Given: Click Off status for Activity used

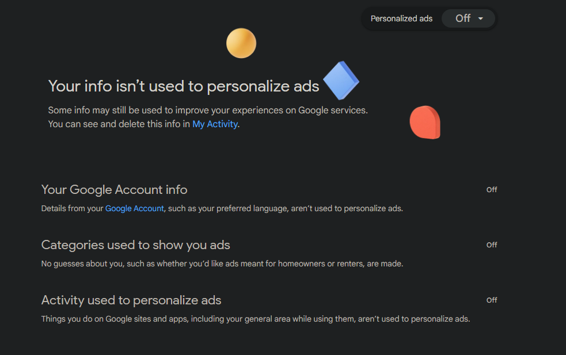Looking at the screenshot, I should (492, 300).
